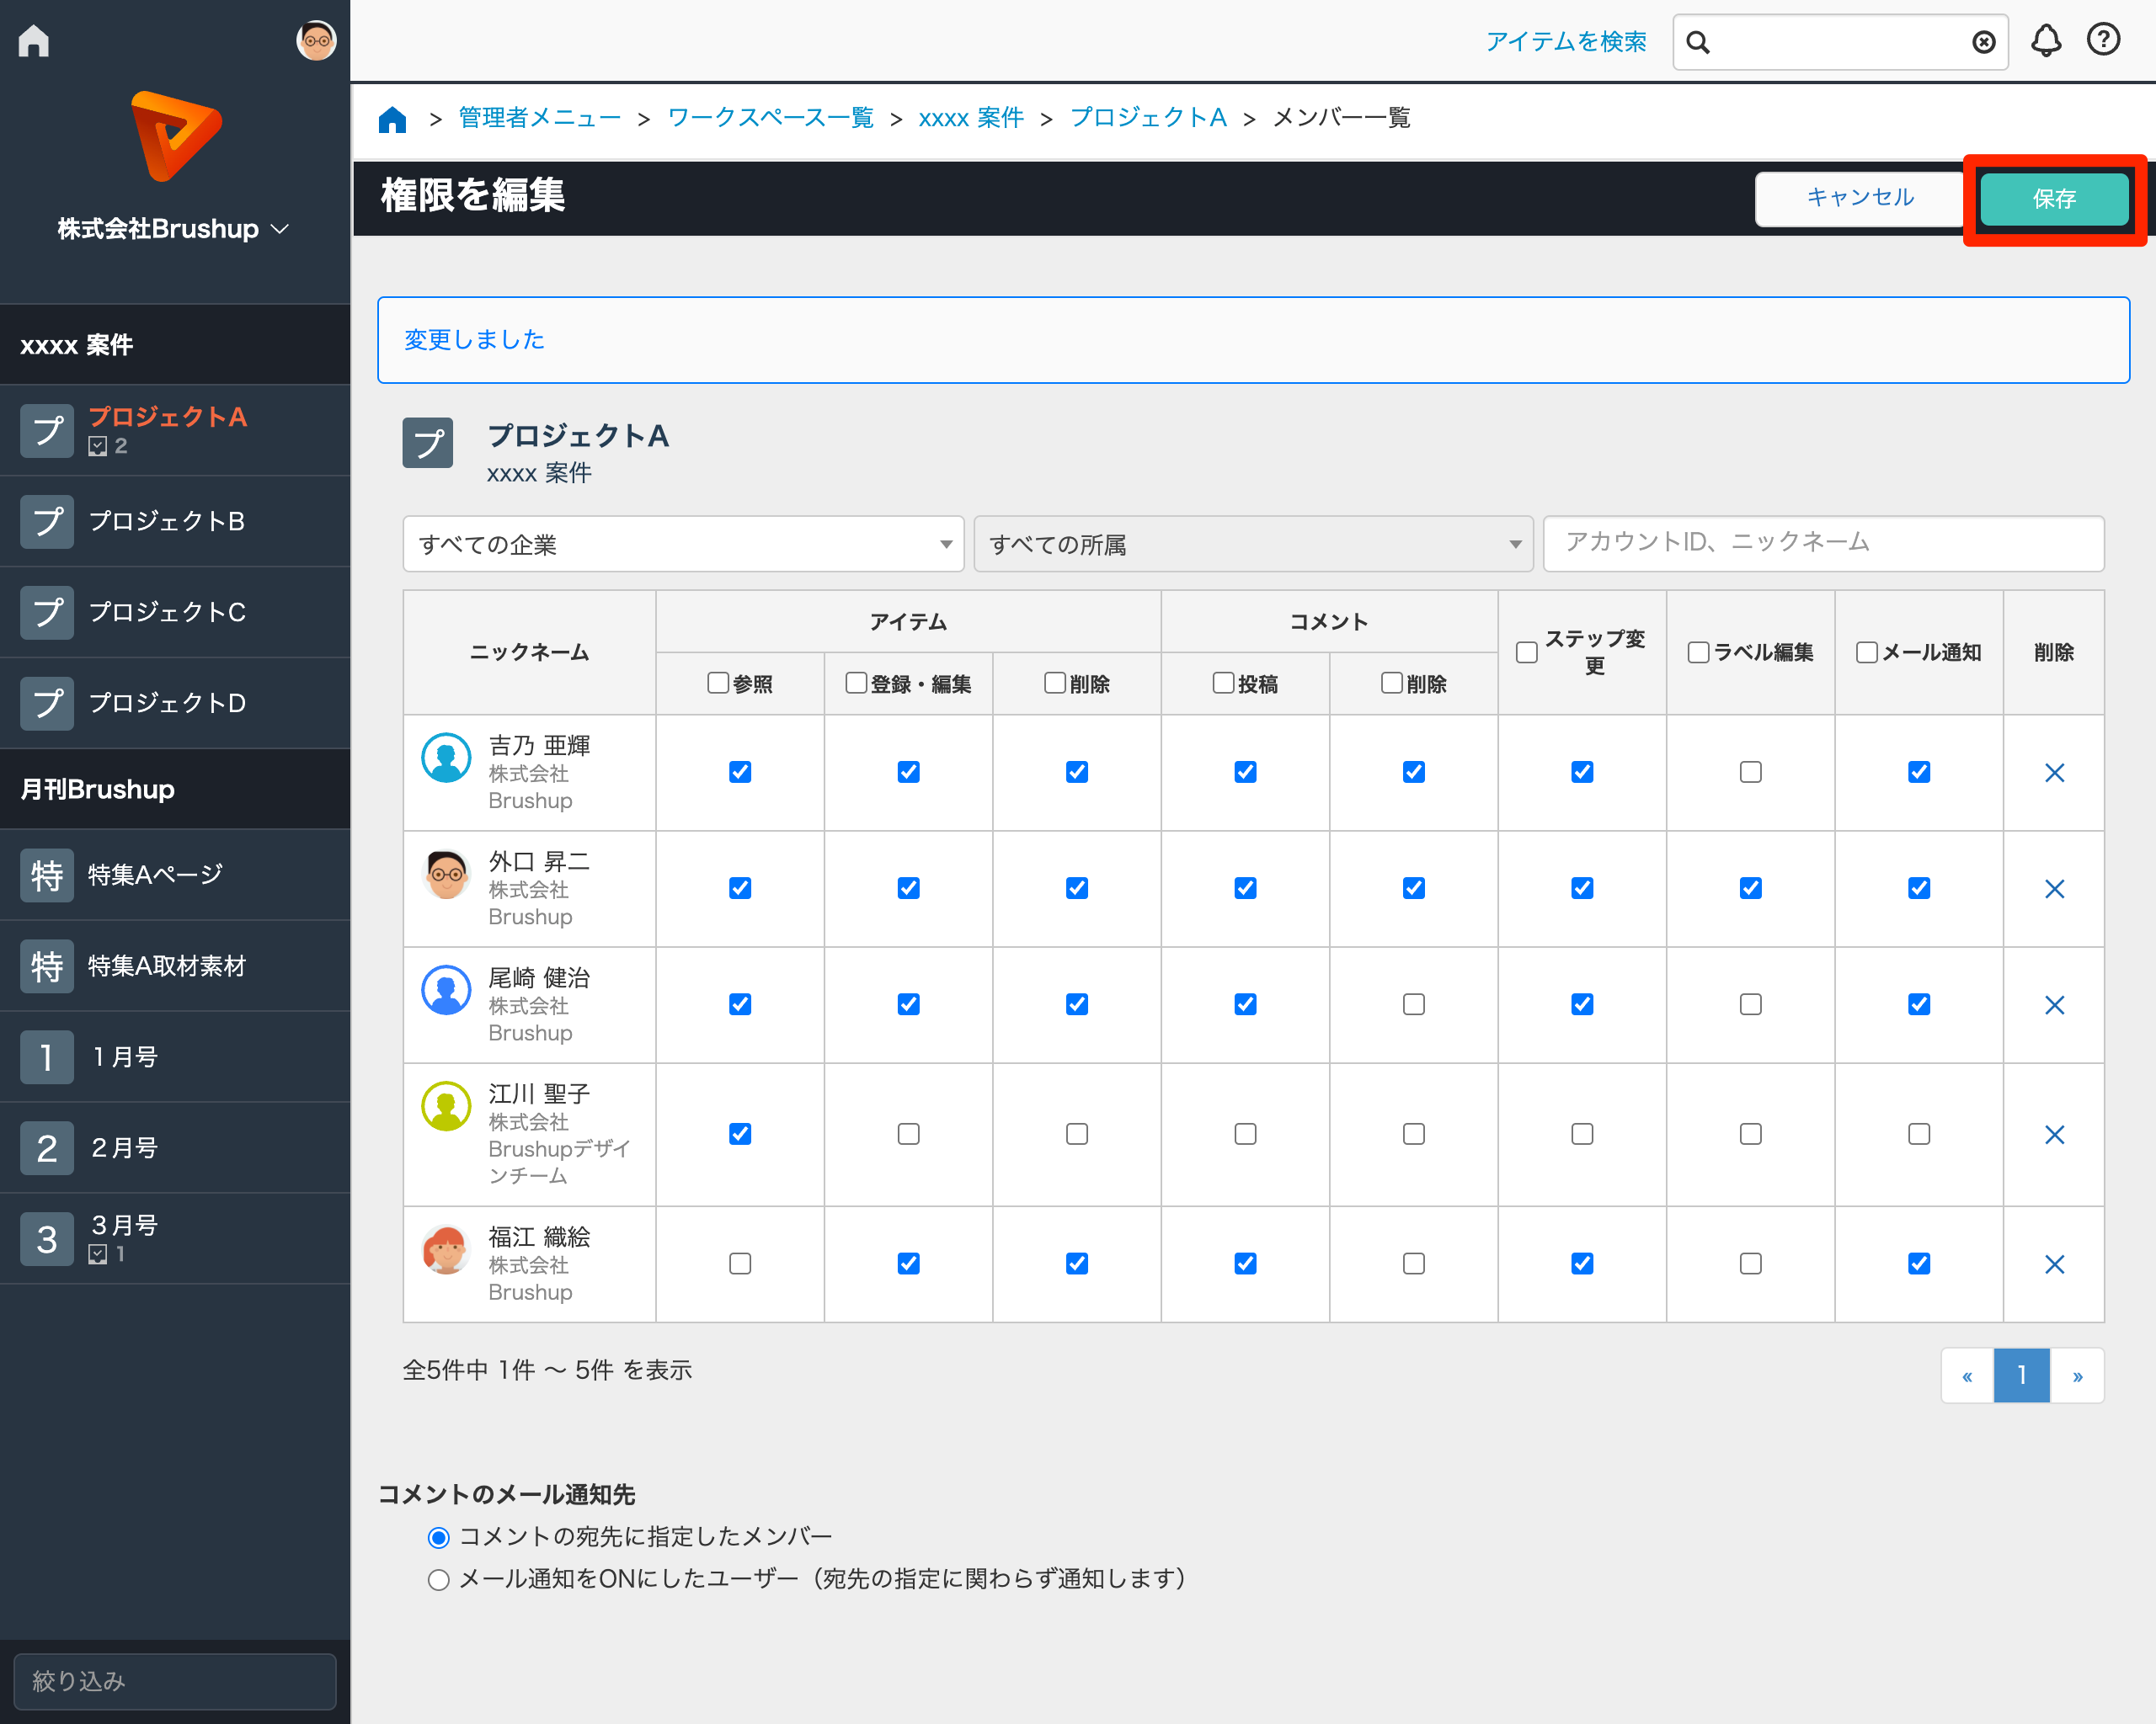Image resolution: width=2156 pixels, height=1724 pixels.
Task: Click user avatar in sidebar top
Action: point(316,41)
